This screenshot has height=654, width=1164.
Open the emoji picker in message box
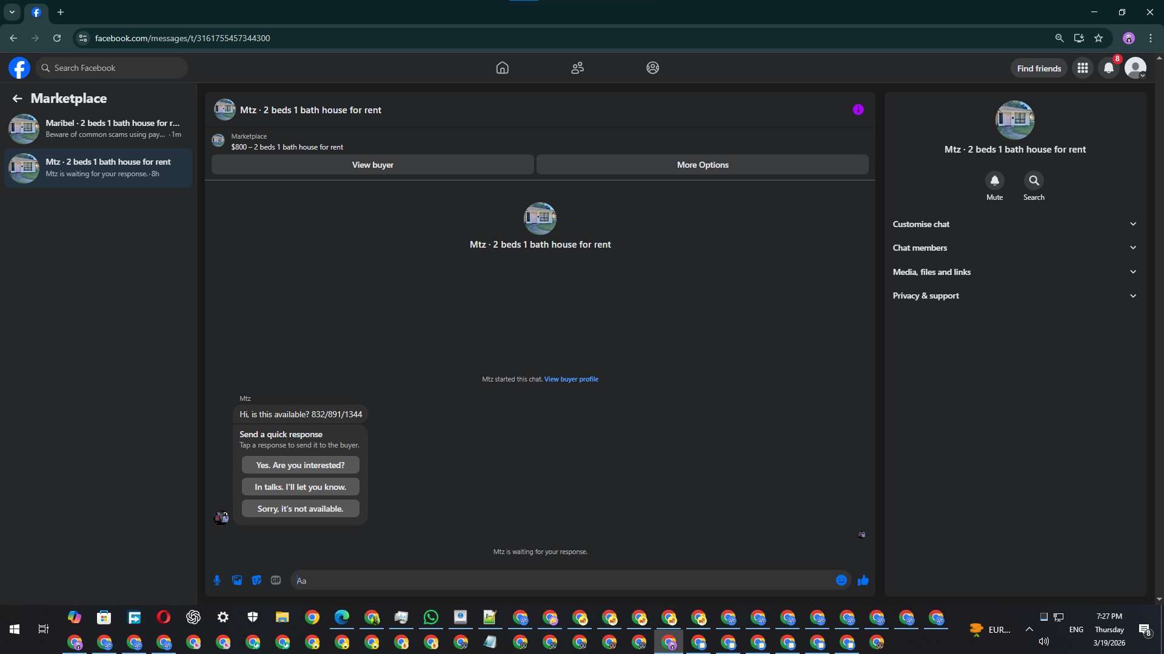click(841, 580)
